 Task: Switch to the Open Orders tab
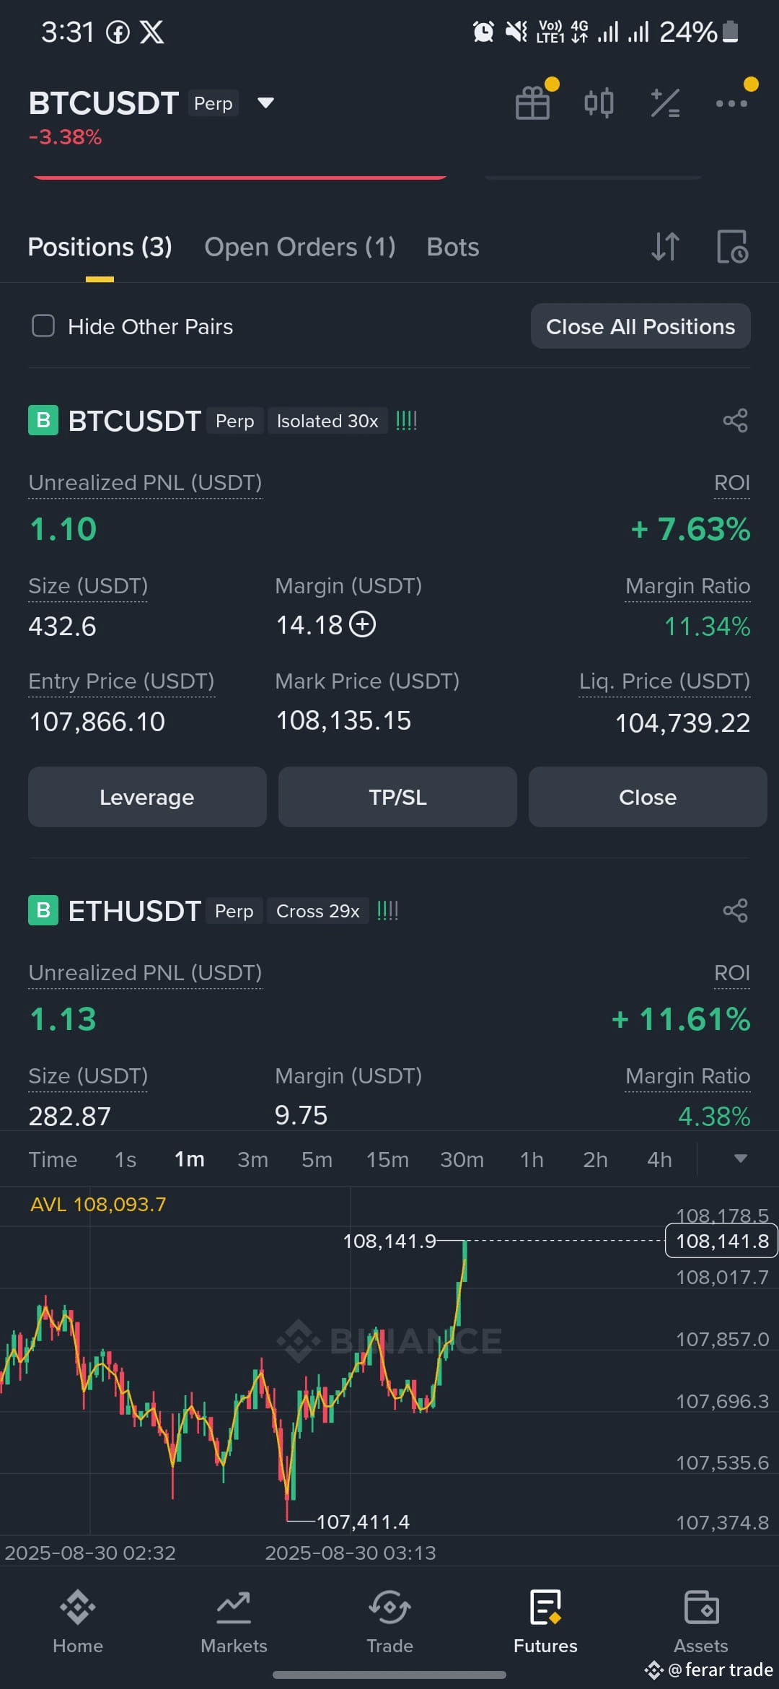click(299, 247)
